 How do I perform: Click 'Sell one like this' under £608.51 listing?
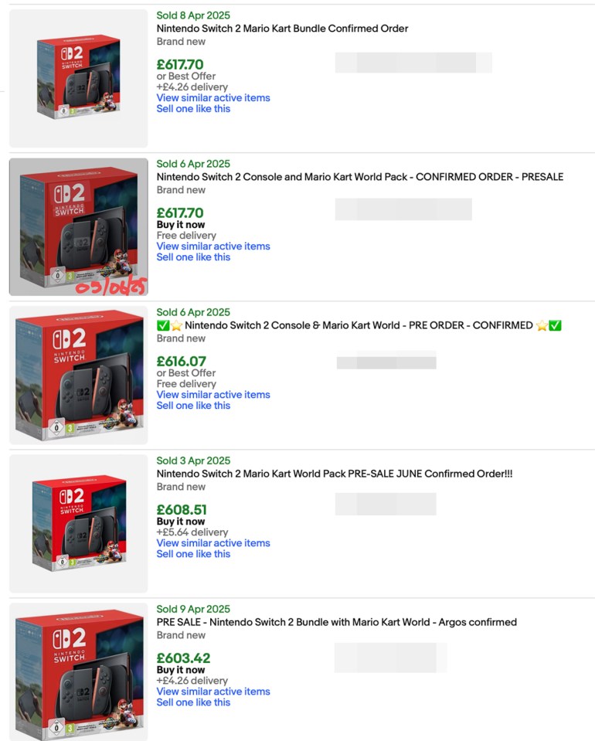click(193, 554)
